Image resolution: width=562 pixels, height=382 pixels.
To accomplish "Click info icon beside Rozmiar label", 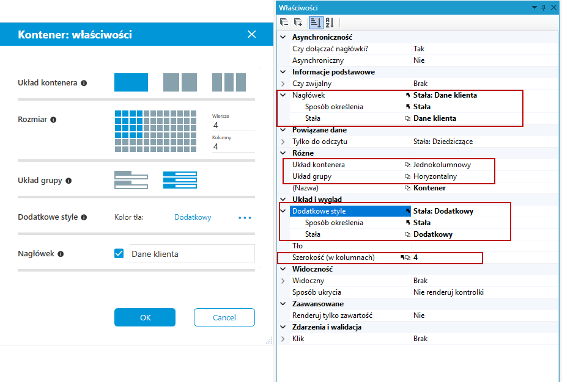I will point(53,120).
